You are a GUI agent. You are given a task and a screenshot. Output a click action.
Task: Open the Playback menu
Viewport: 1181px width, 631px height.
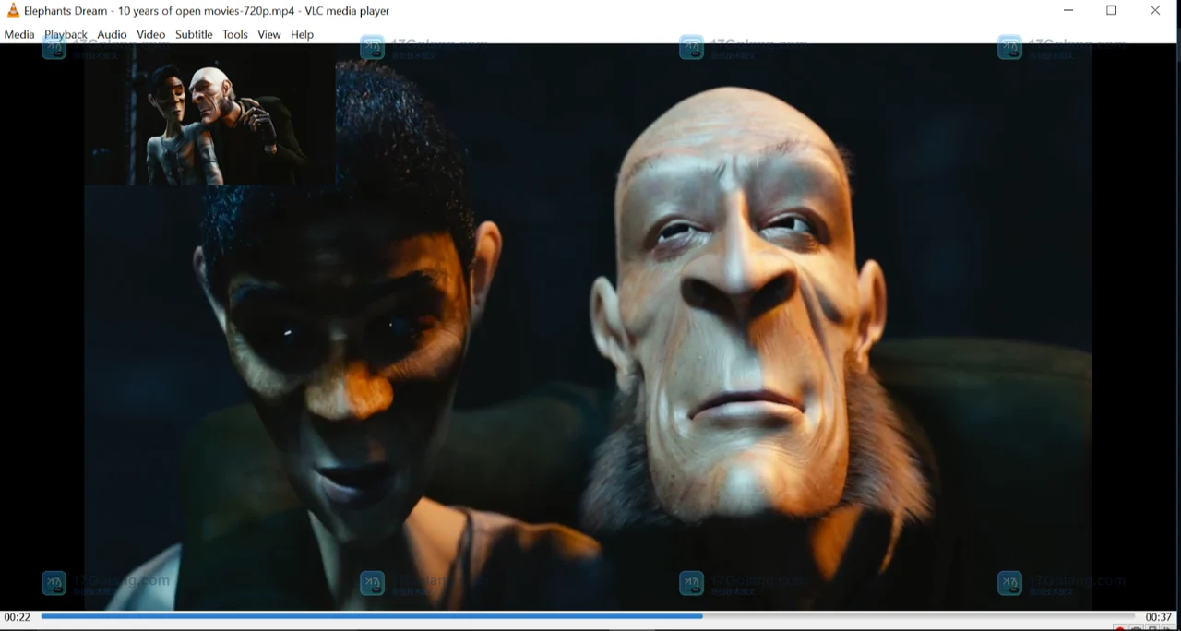click(66, 34)
